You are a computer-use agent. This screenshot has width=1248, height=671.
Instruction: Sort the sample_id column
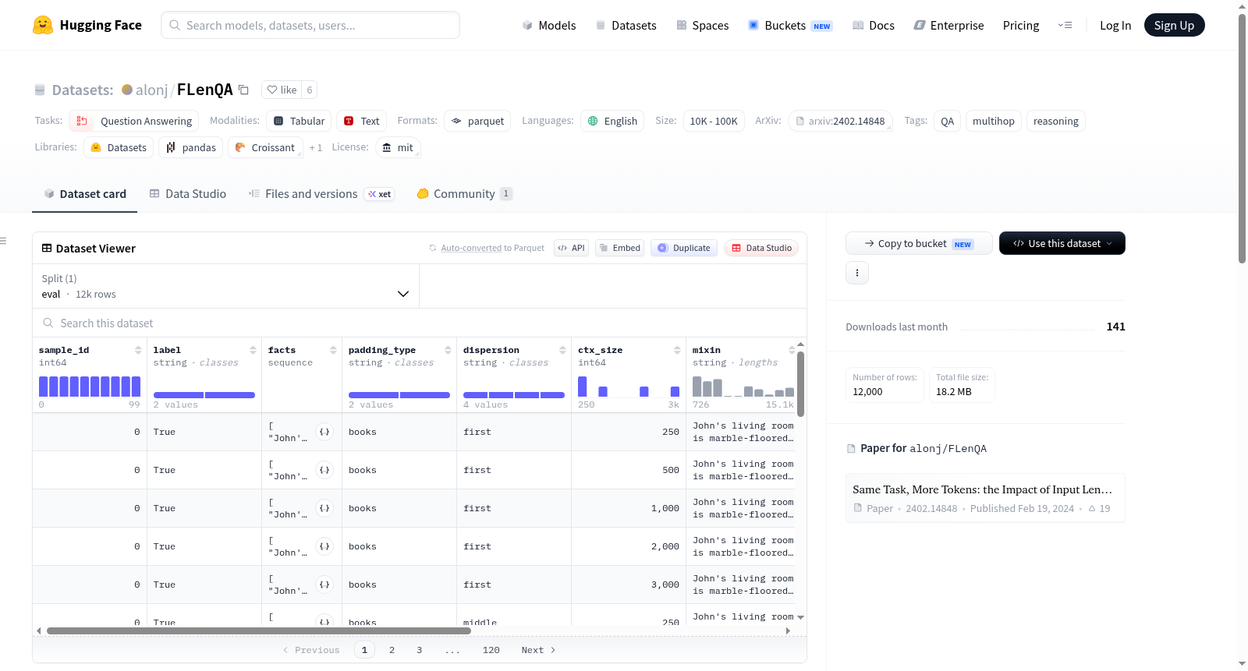(x=138, y=350)
